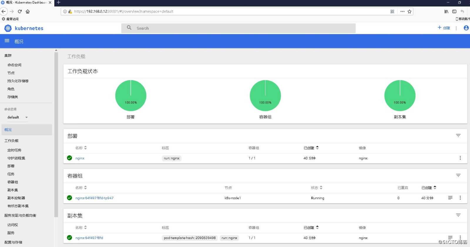Click status icon of replica set nginx-64f497f8fd
Image resolution: width=470 pixels, height=247 pixels.
[69, 238]
